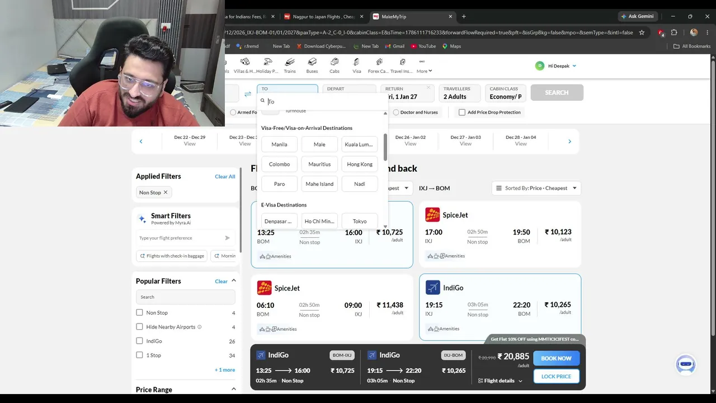Open Chrome's three-dot menu
The image size is (716, 403).
pos(708,32)
